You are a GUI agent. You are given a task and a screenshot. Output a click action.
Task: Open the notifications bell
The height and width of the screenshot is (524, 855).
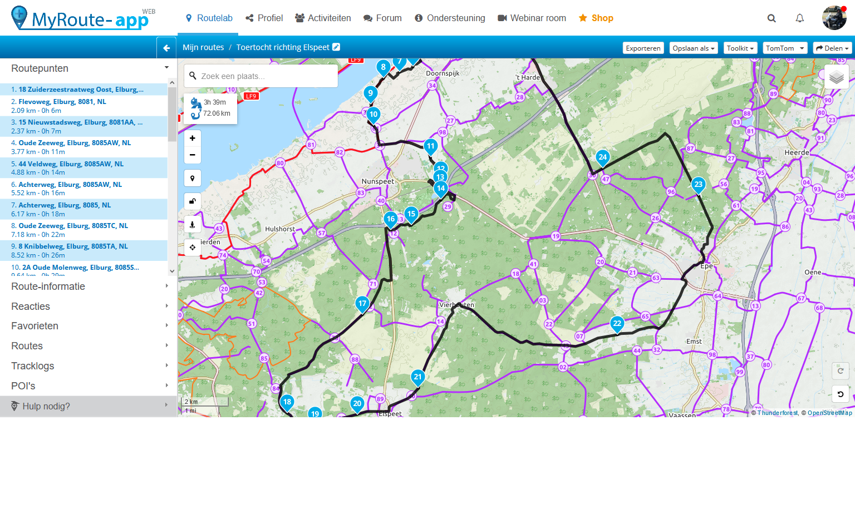tap(800, 18)
